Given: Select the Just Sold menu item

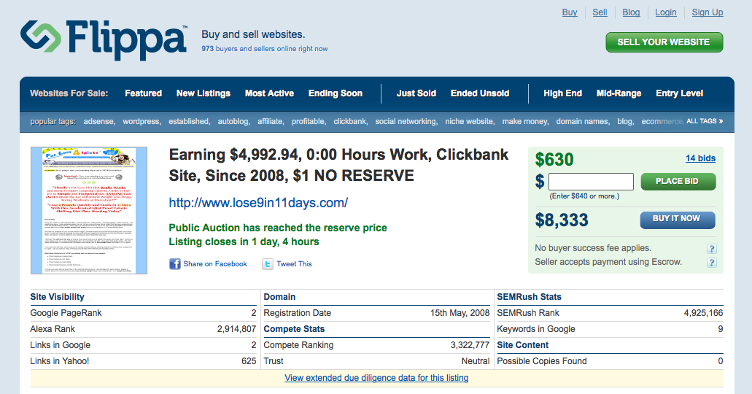Looking at the screenshot, I should (416, 93).
